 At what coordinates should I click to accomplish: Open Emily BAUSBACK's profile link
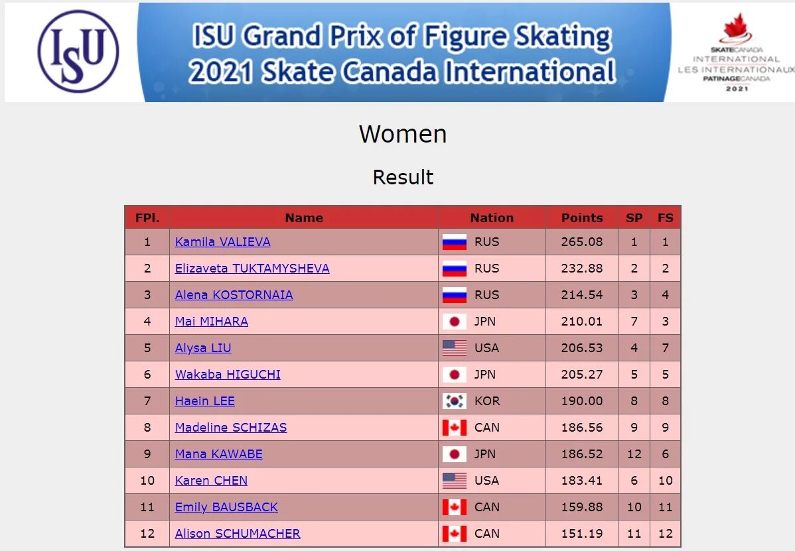(226, 507)
